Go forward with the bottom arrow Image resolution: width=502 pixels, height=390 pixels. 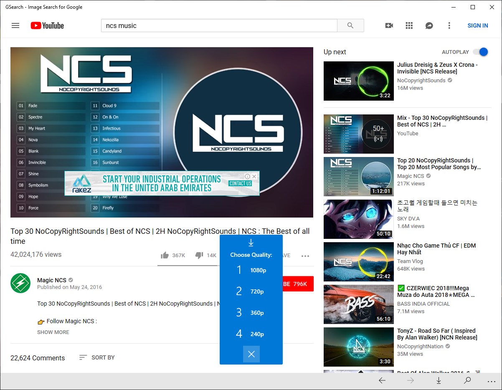(x=411, y=380)
